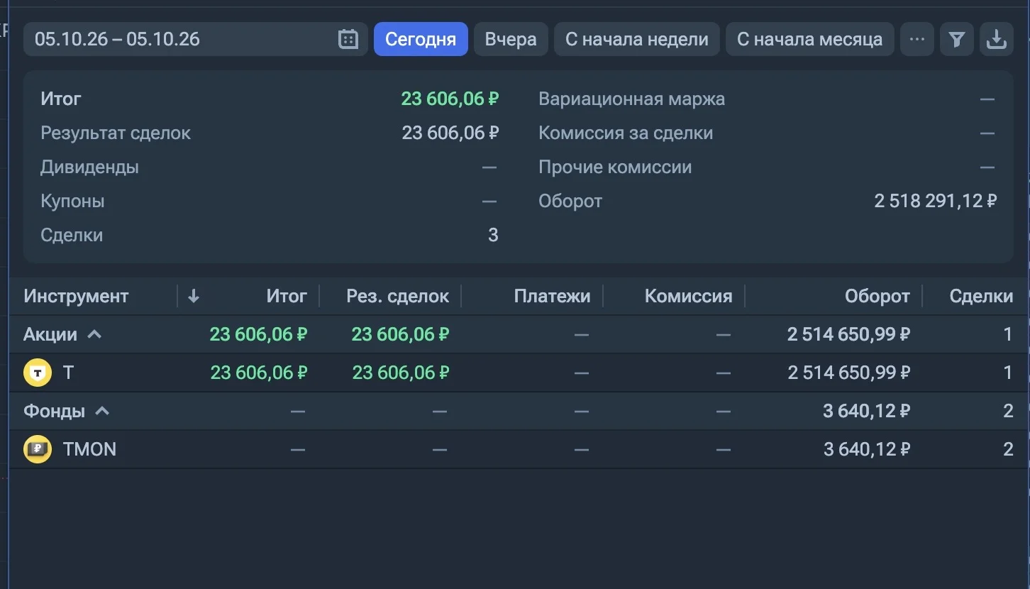Sort by the Комиссия column header
The width and height of the screenshot is (1030, 589).
click(x=688, y=297)
